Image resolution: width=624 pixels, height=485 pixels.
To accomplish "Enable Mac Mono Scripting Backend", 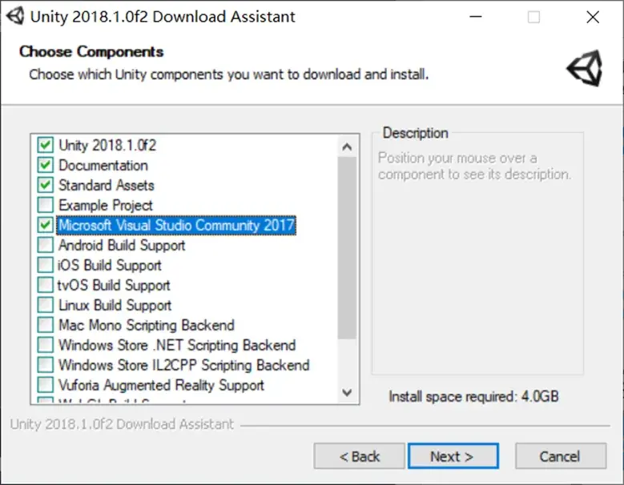I will [x=45, y=325].
